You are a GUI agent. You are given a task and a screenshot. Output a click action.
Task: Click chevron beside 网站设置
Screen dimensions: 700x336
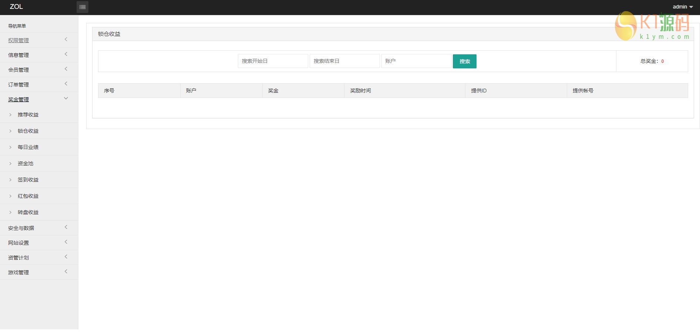tap(66, 242)
